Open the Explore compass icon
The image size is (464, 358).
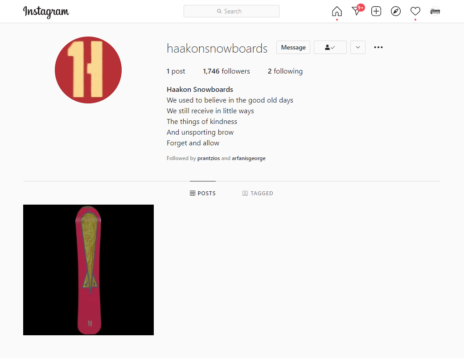click(x=396, y=11)
